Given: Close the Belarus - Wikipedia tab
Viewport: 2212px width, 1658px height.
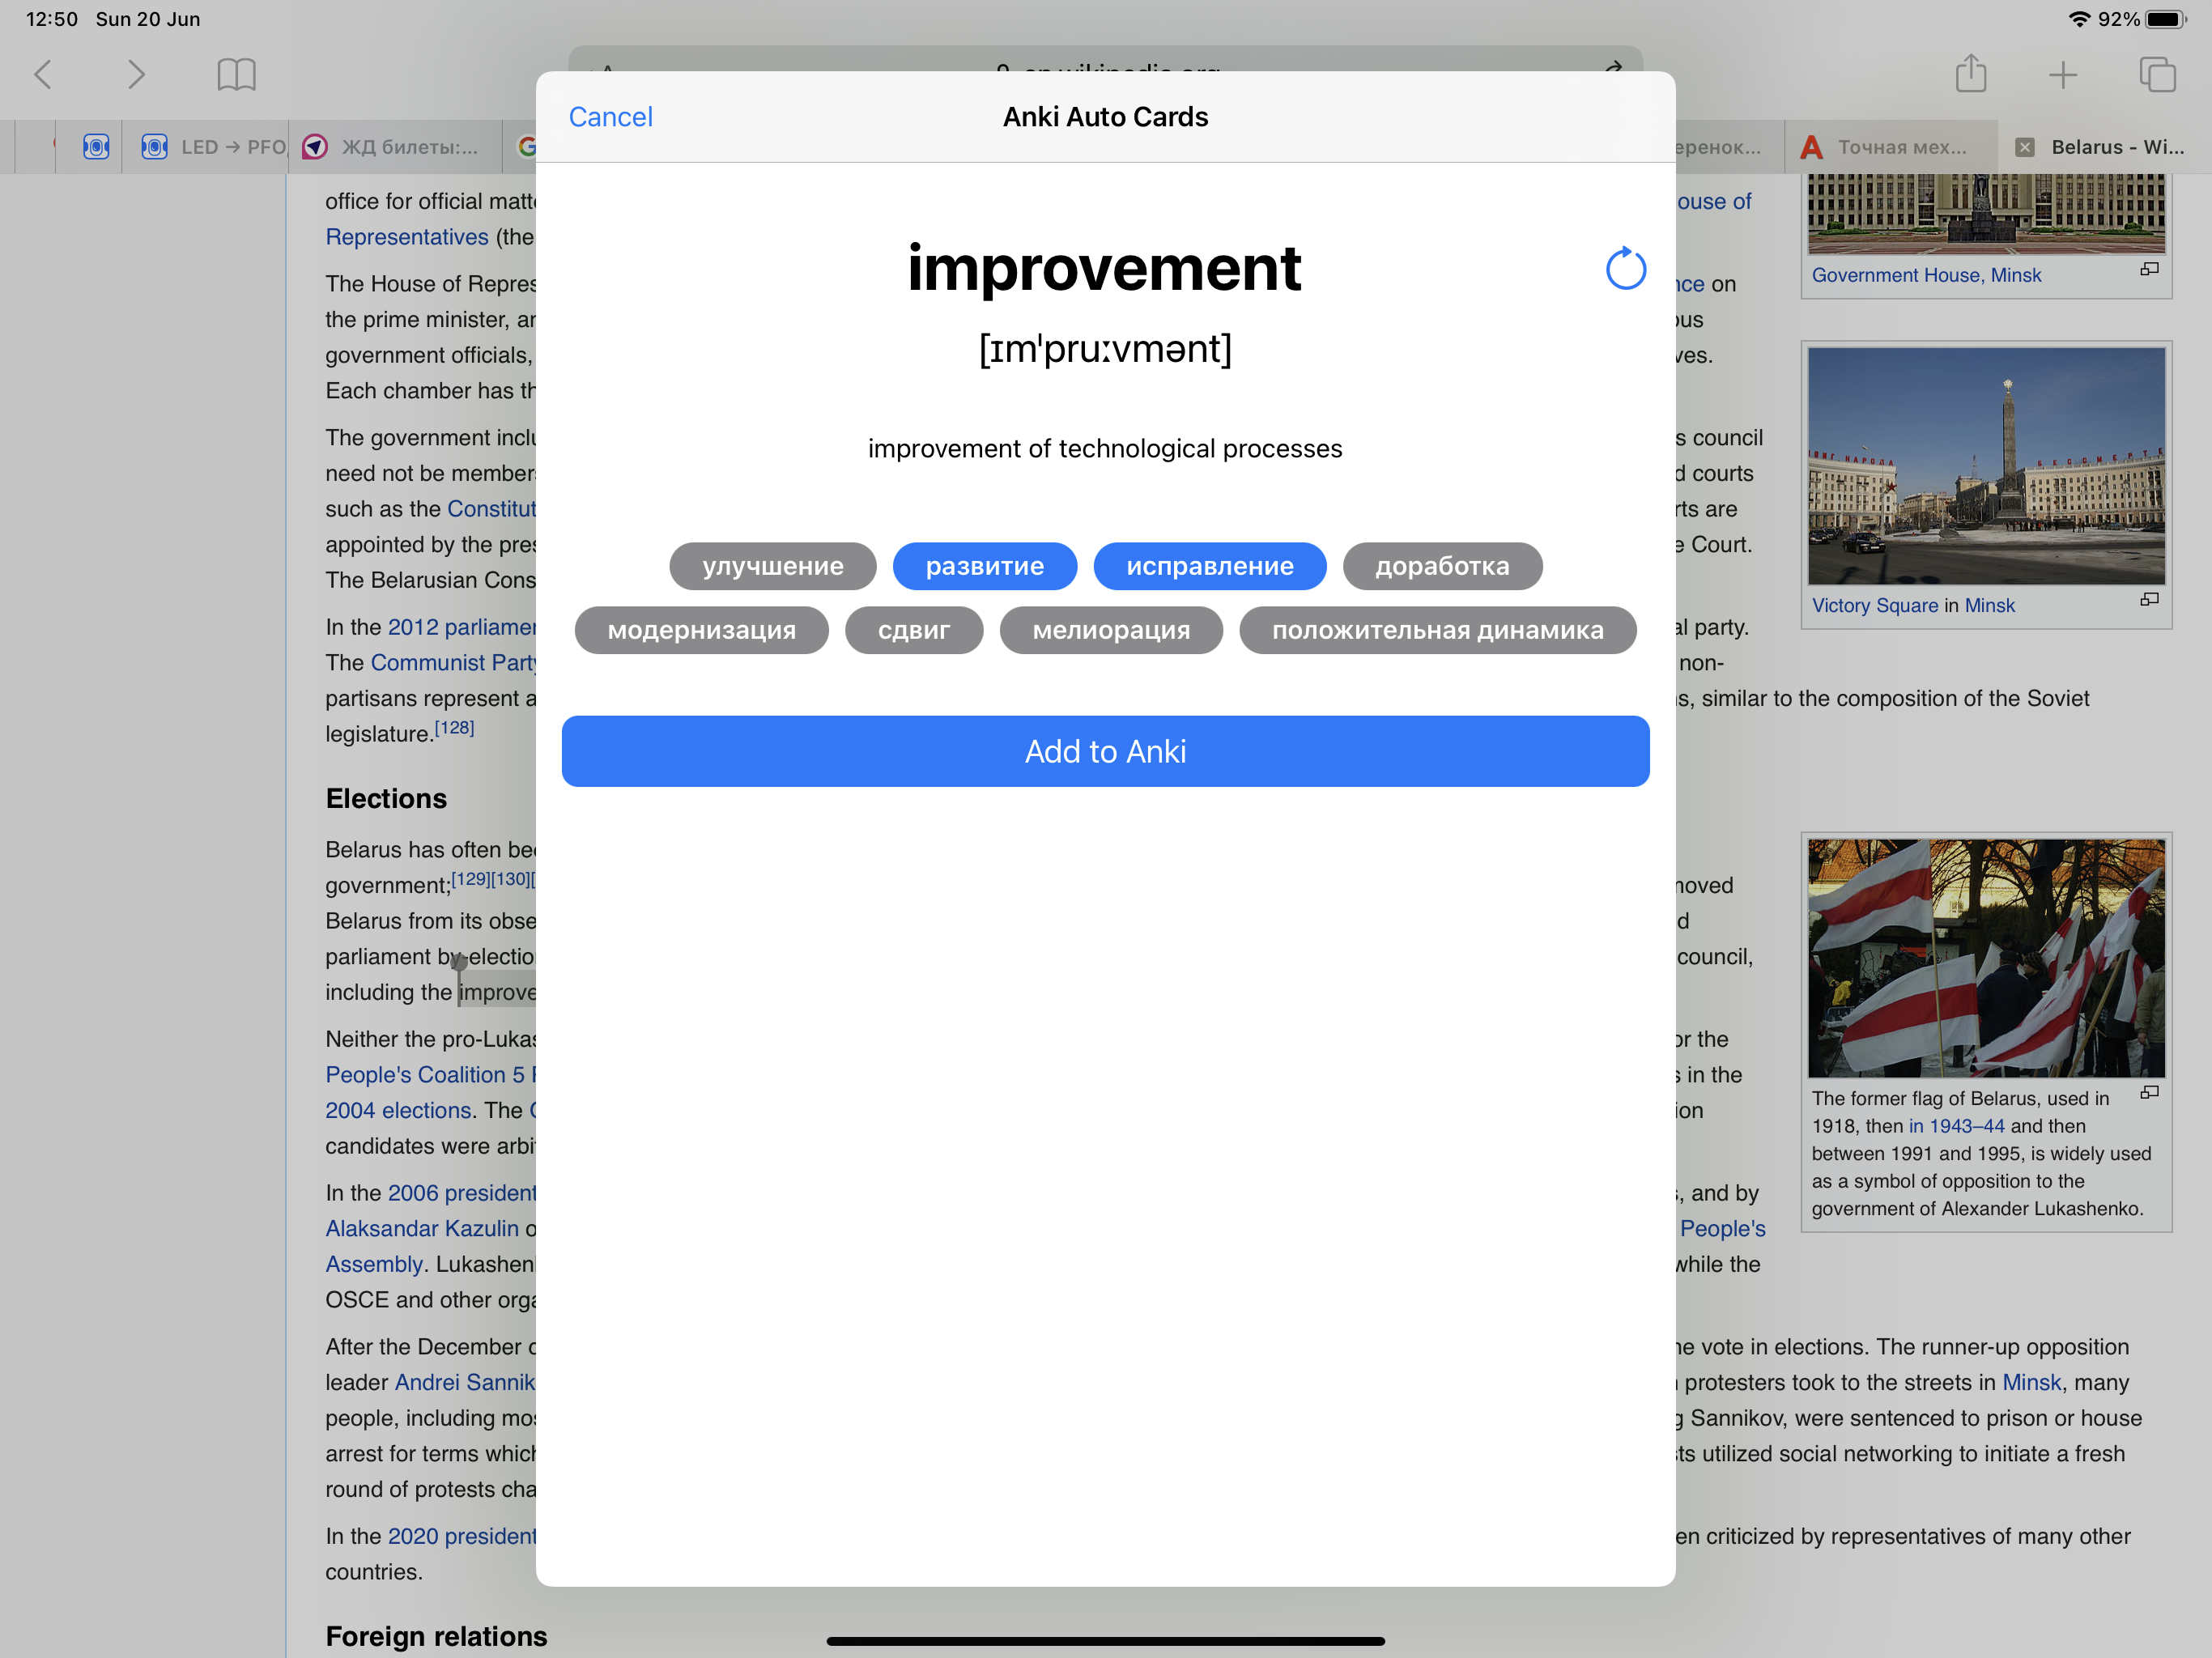Looking at the screenshot, I should (2024, 147).
